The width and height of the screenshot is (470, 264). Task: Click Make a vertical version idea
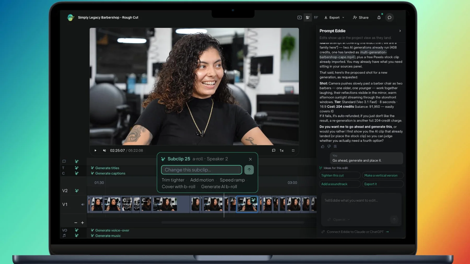pyautogui.click(x=383, y=175)
